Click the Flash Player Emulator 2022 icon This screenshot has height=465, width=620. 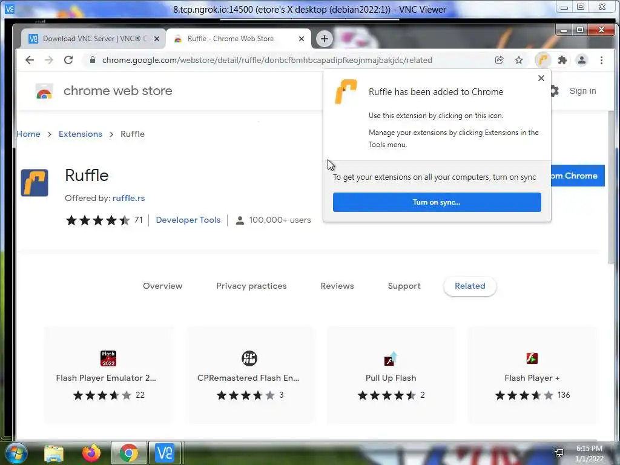(x=108, y=358)
